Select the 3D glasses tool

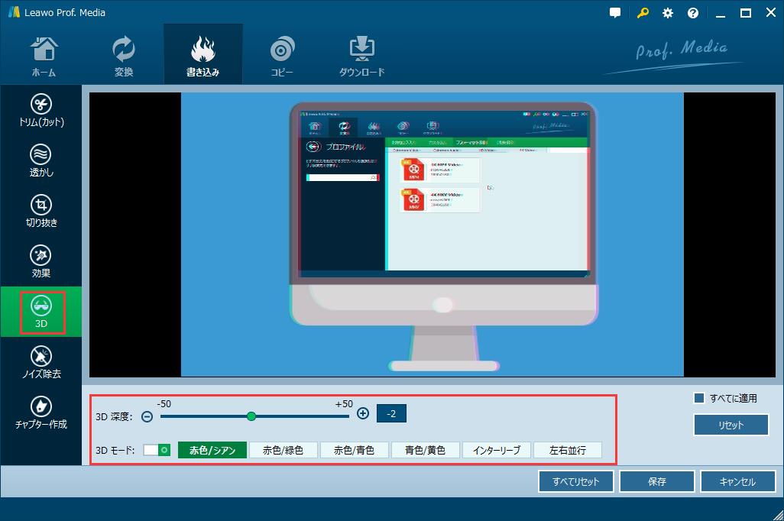pyautogui.click(x=41, y=312)
